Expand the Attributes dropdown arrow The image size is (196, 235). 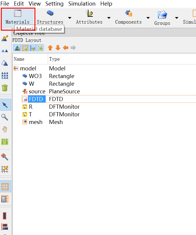click(109, 18)
